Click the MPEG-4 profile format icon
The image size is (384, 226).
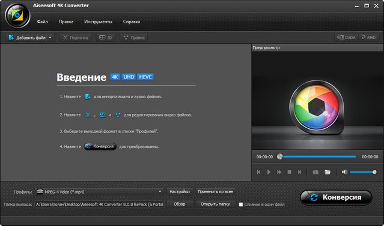pyautogui.click(x=40, y=192)
